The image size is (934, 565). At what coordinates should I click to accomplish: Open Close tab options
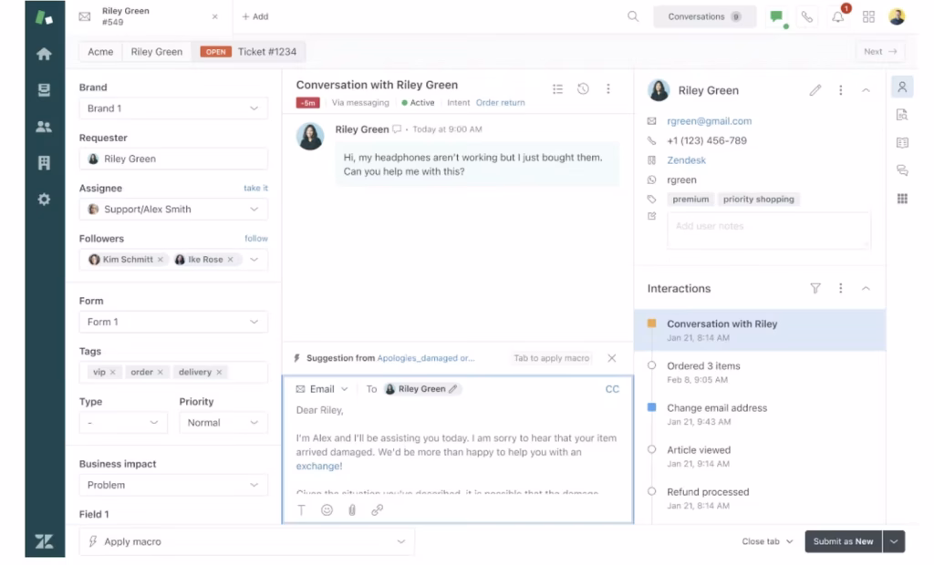point(767,541)
